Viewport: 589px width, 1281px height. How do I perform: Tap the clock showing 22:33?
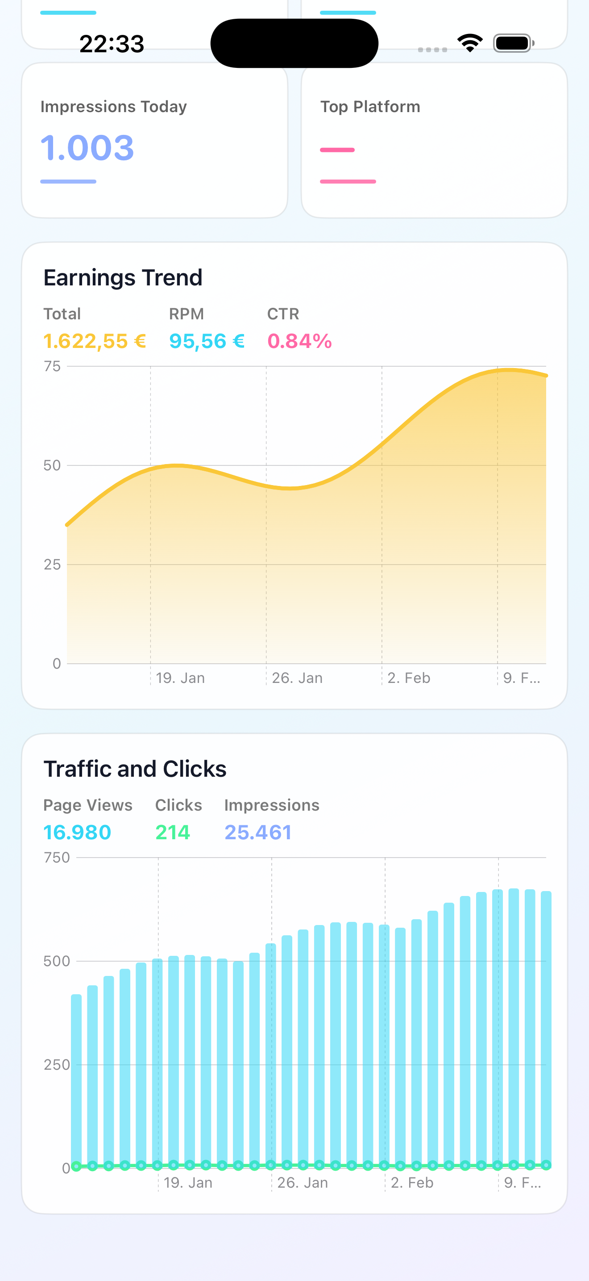112,43
